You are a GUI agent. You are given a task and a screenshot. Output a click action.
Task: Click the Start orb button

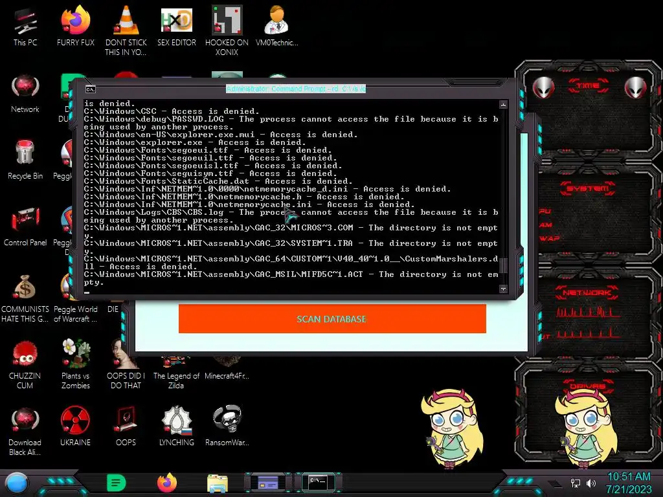(16, 483)
